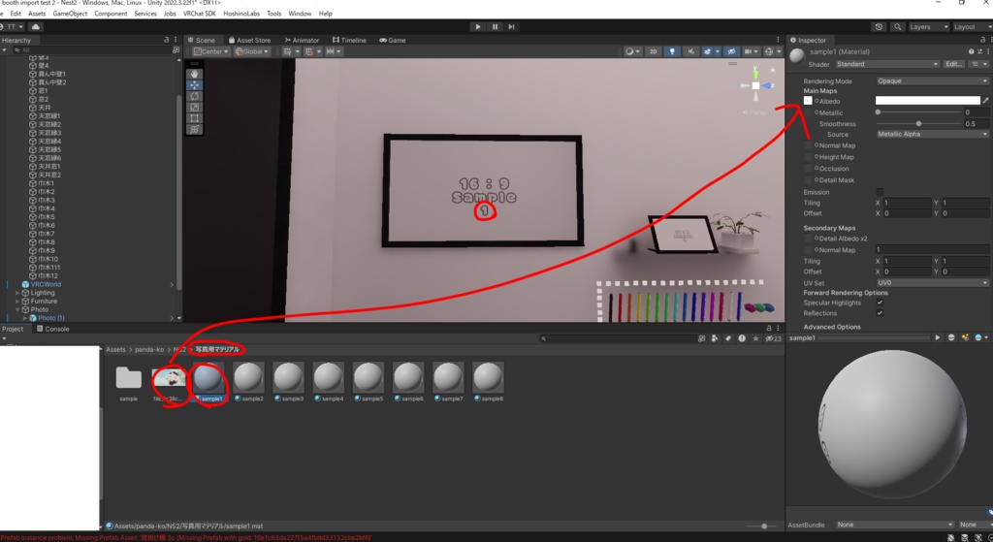
Task: Switch to the Timeline tab
Action: pos(349,40)
